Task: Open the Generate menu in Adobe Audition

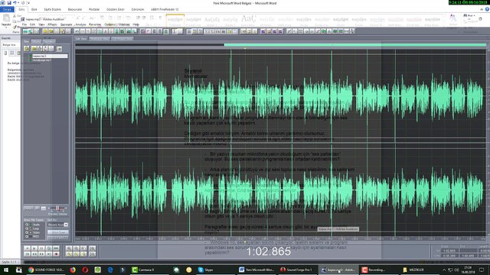Action: click(x=67, y=24)
